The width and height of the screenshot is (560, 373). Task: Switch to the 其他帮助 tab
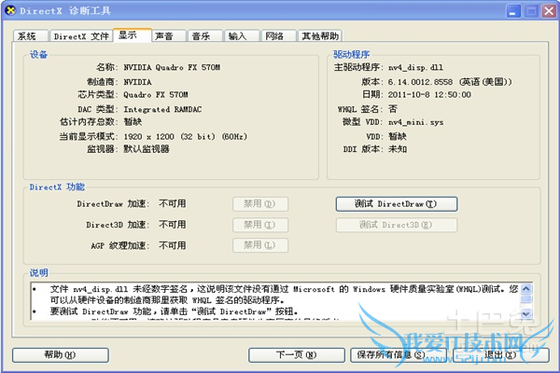[x=320, y=36]
